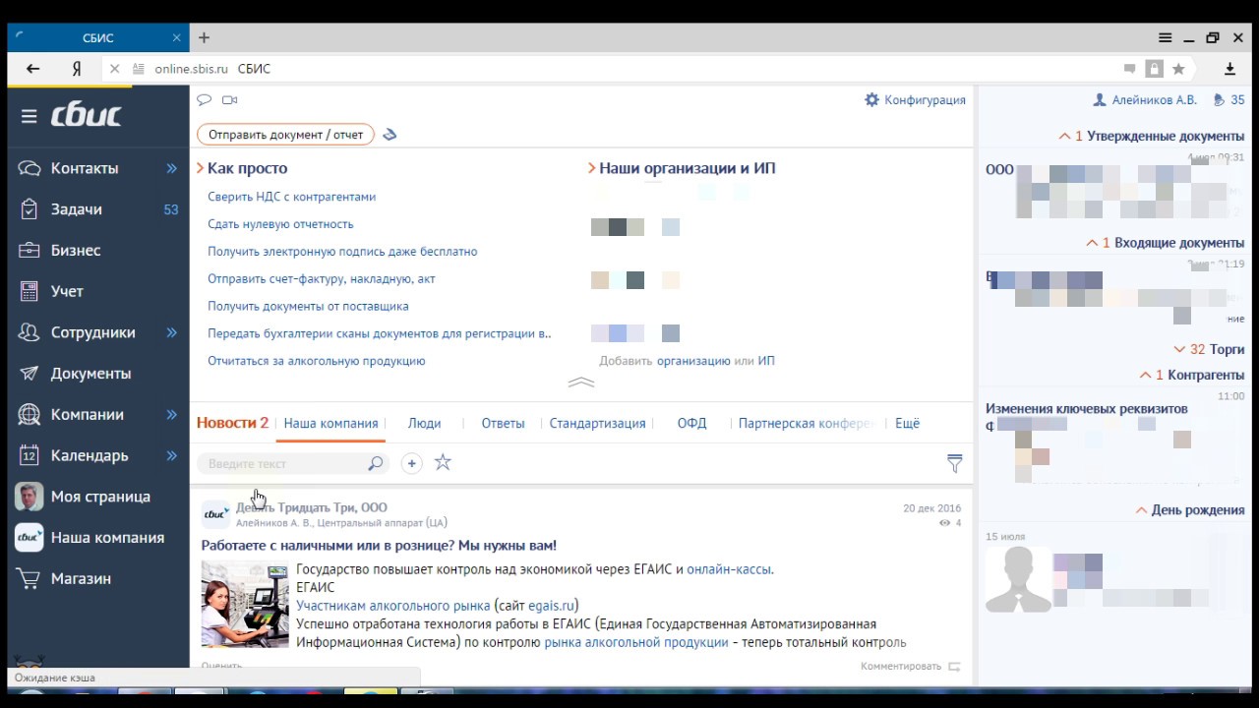Open Моя страница in sidebar
Viewport: 1259px width, 708px height.
[98, 497]
